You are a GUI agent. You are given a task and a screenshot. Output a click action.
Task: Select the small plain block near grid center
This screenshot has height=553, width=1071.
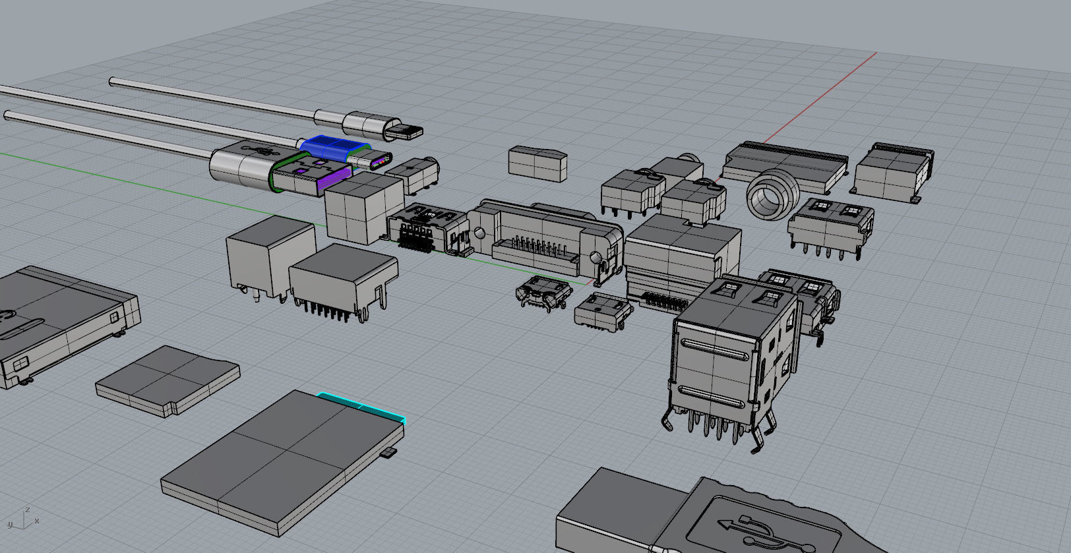click(537, 163)
